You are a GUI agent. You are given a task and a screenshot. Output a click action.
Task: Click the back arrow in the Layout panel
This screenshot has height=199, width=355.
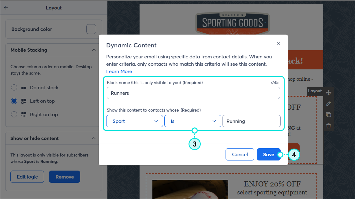(6, 7)
